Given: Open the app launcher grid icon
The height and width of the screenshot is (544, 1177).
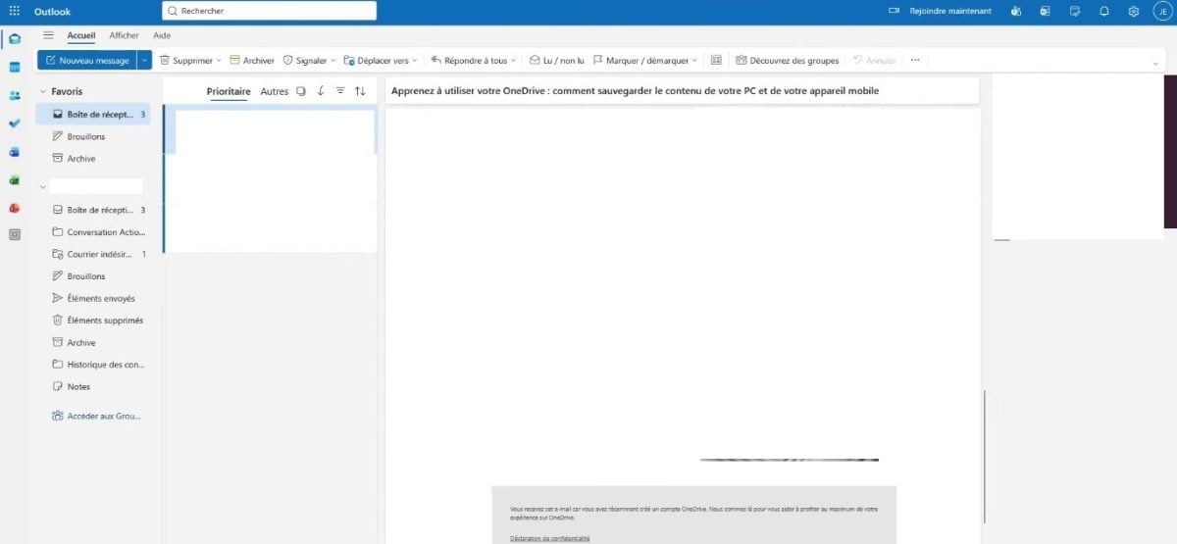Looking at the screenshot, I should point(14,11).
